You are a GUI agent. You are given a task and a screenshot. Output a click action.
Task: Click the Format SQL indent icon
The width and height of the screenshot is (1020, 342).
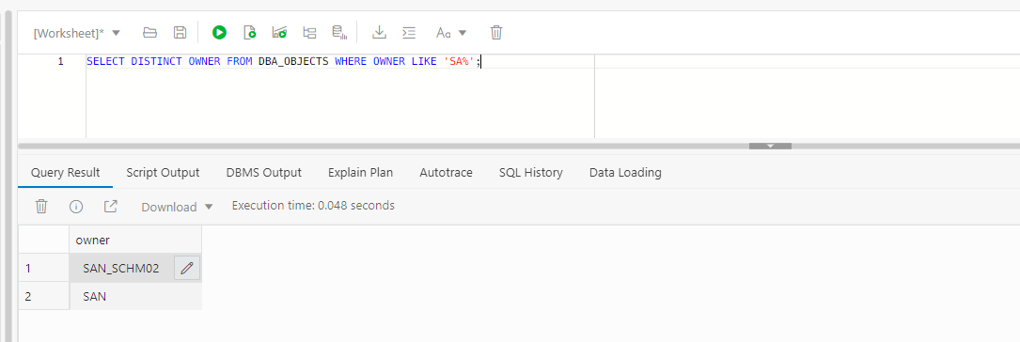tap(409, 32)
